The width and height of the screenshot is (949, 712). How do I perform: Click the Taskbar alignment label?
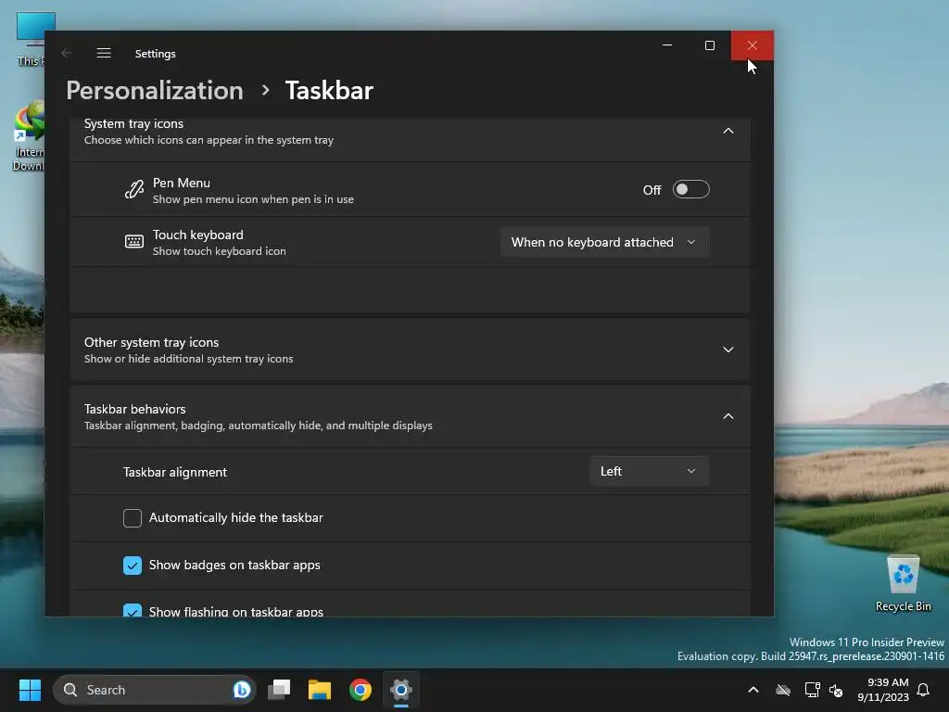[x=175, y=472]
